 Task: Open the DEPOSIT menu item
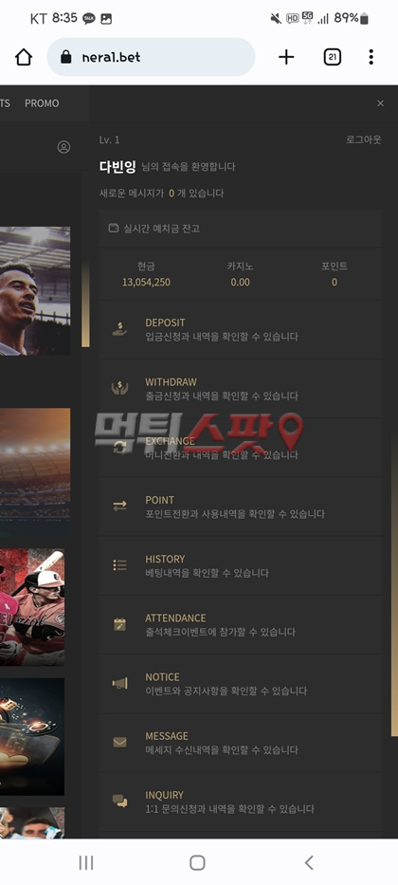click(x=240, y=329)
